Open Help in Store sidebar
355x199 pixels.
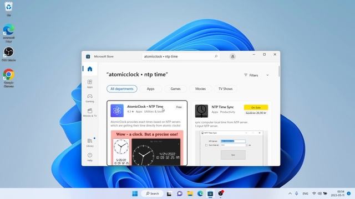click(x=90, y=157)
